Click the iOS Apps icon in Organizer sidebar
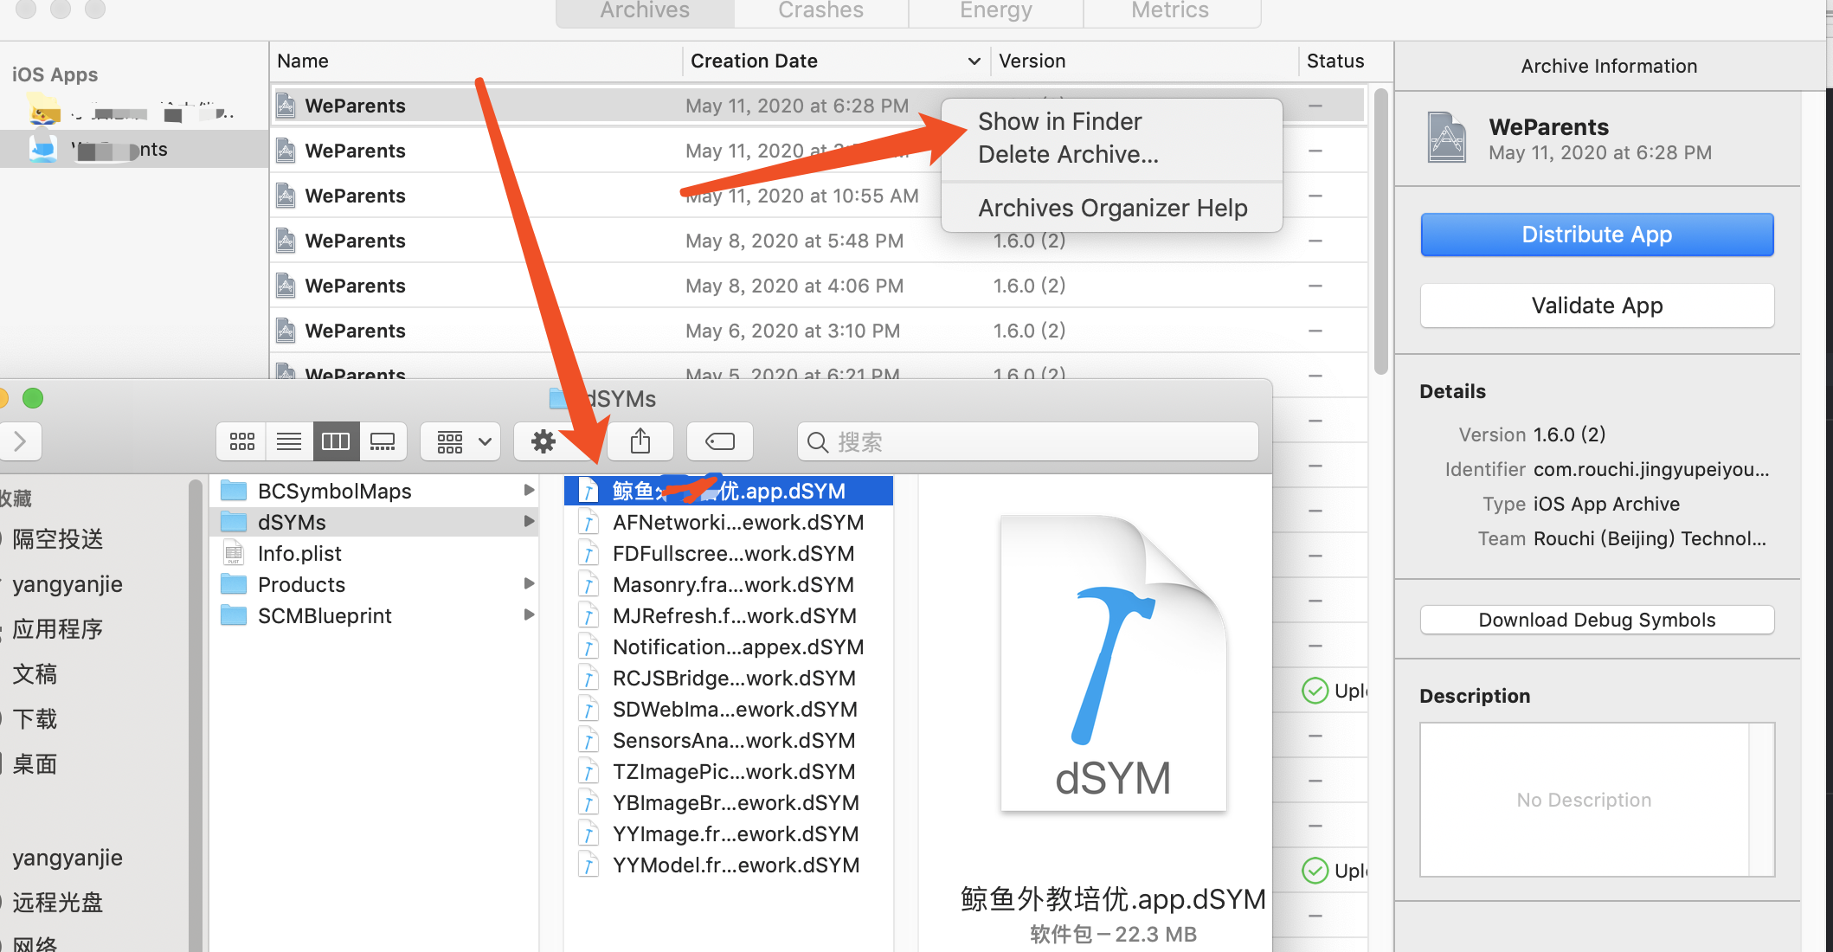Viewport: 1833px width, 952px height. (x=55, y=74)
